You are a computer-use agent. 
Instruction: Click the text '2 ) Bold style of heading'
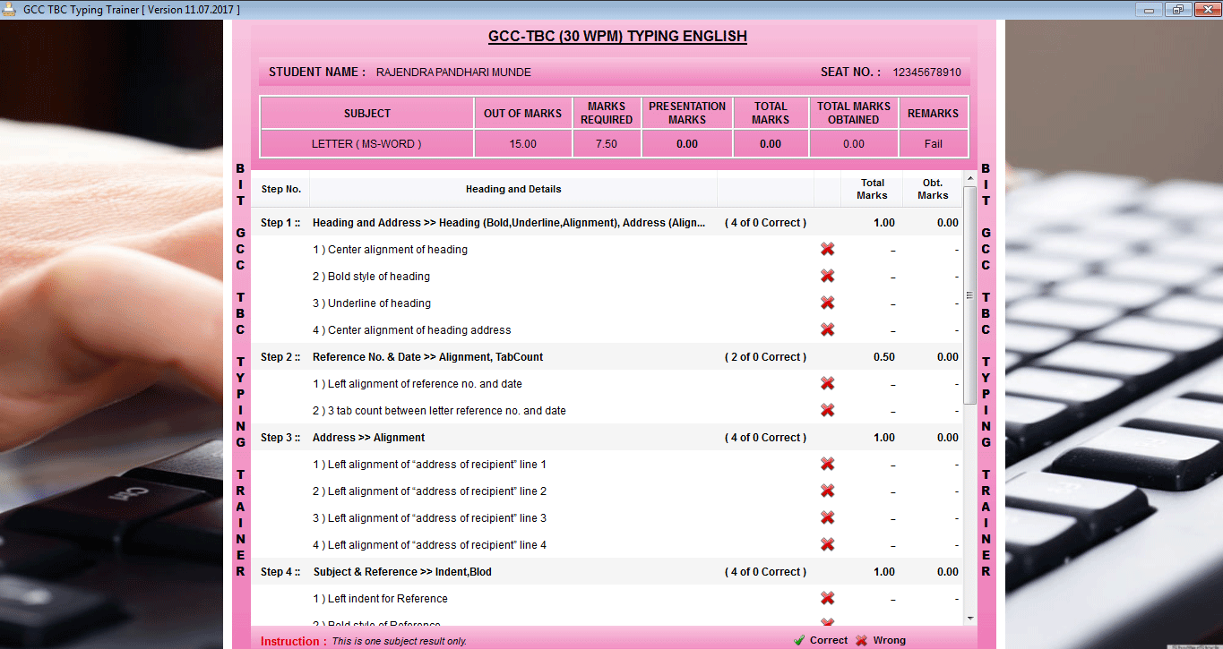[x=371, y=277]
